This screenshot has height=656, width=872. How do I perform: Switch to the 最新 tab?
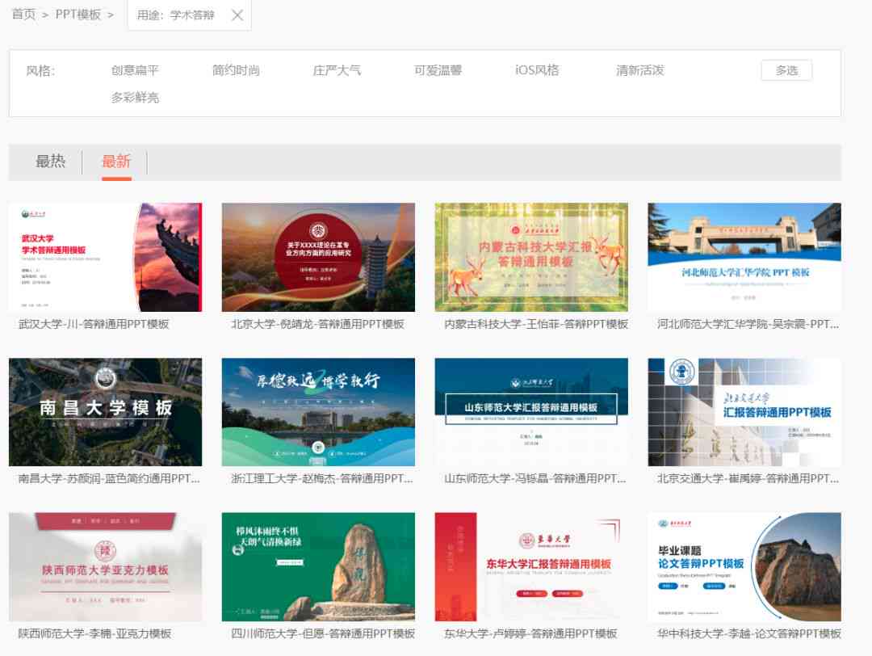(116, 162)
